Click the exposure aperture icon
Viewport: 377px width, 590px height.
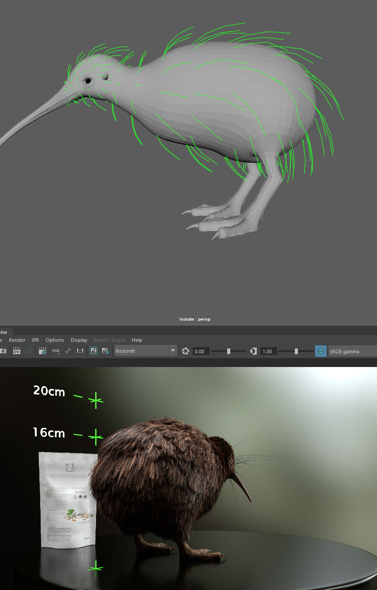pos(186,351)
